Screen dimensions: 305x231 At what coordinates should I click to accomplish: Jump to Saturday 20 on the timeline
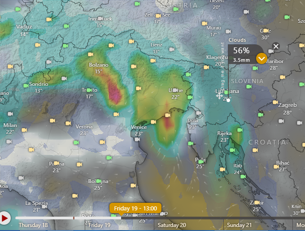172,225
